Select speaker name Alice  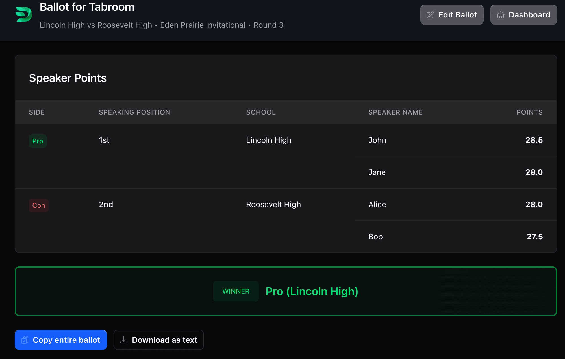coord(377,205)
